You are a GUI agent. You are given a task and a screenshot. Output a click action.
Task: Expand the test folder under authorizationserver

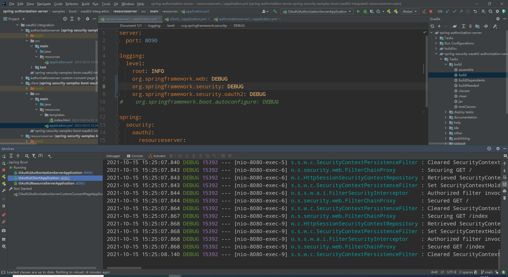[32, 67]
